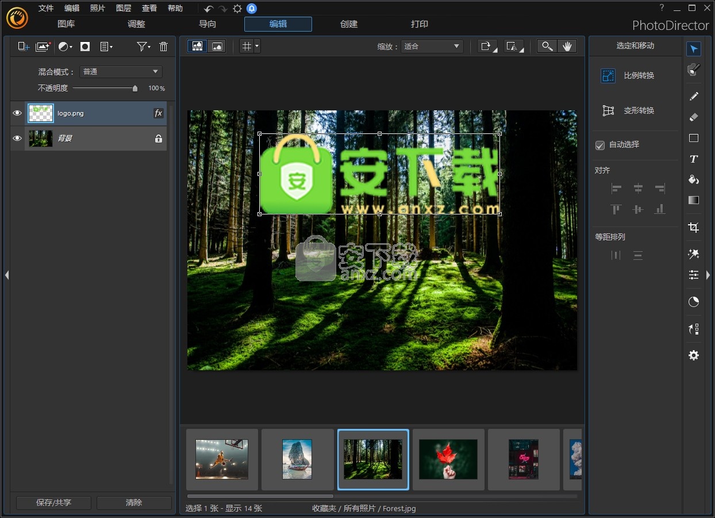
Task: Click the 清除 button
Action: click(x=134, y=502)
